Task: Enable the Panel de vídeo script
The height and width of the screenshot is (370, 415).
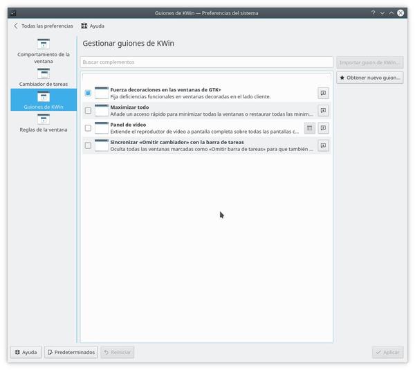Action: [88, 128]
